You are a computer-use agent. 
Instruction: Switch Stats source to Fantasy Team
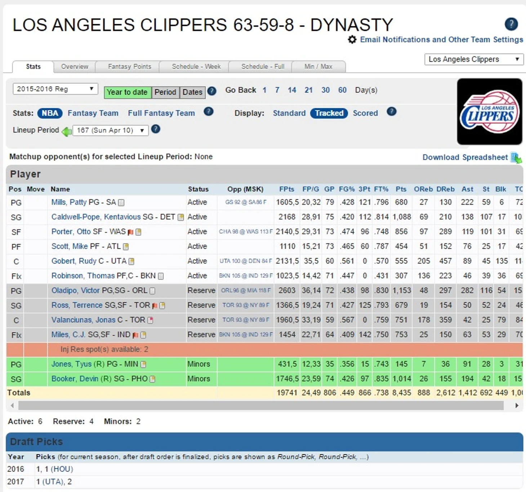click(x=93, y=113)
